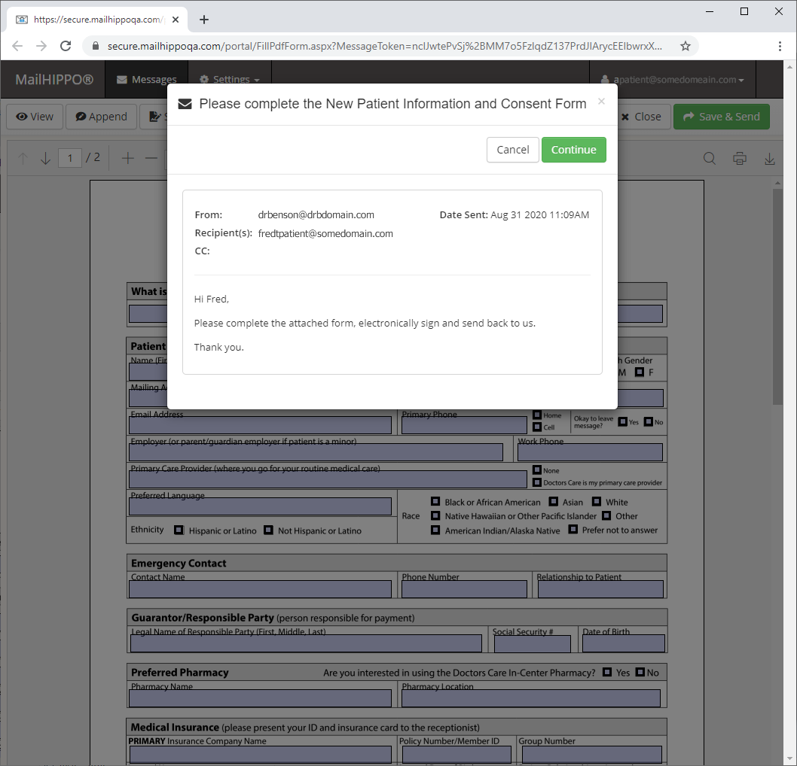Check the Hispanic or Latino box
797x766 pixels.
pos(179,530)
